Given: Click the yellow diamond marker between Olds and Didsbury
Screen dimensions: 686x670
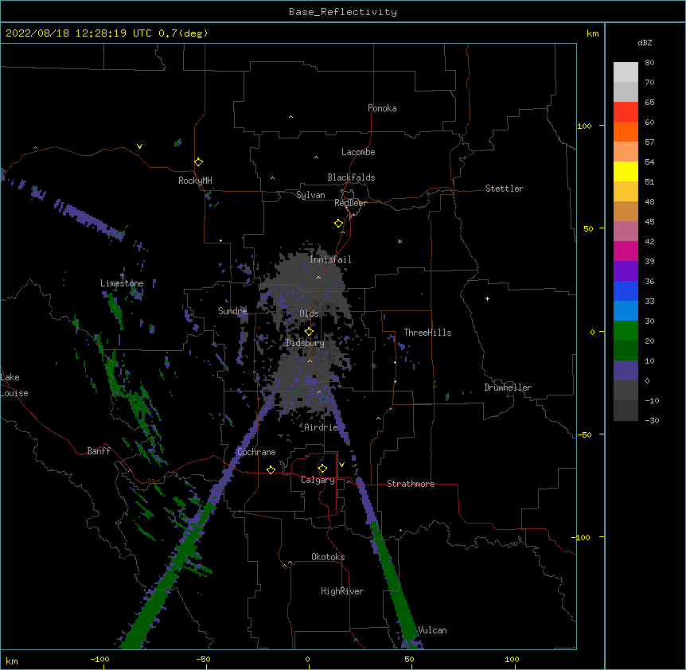Looking at the screenshot, I should pyautogui.click(x=309, y=332).
